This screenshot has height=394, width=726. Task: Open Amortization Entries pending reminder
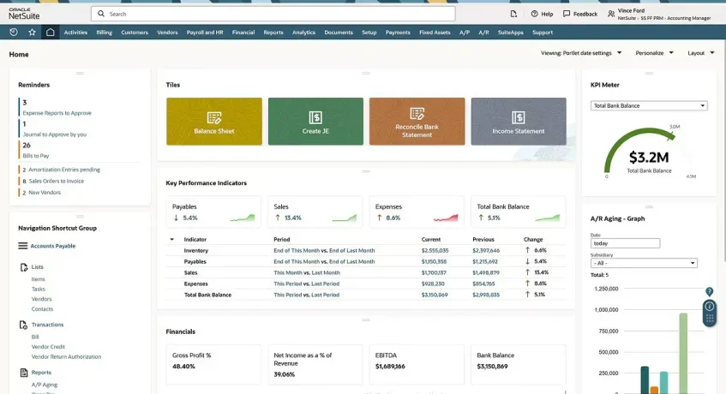(x=64, y=170)
